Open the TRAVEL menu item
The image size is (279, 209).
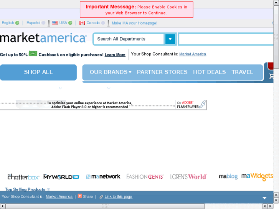pyautogui.click(x=242, y=72)
